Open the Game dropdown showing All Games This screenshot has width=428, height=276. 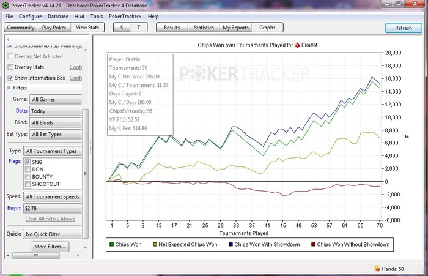56,100
